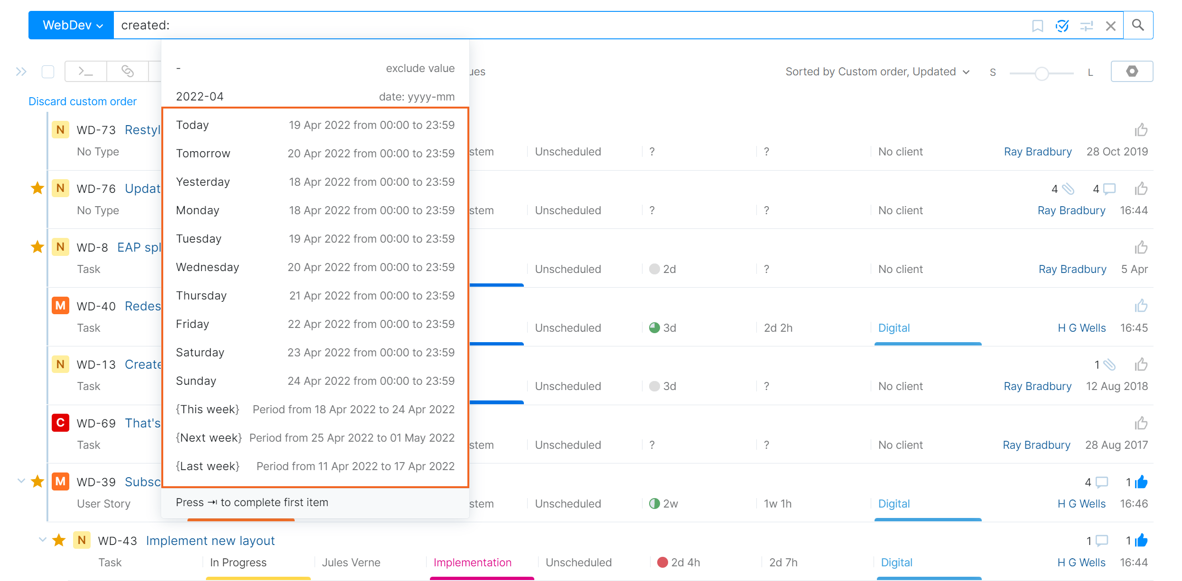1182x581 pixels.
Task: Open Implement new layout issue link
Action: (210, 541)
